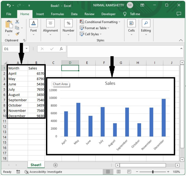Select column C header
The height and width of the screenshot is (176, 186).
(53, 63)
